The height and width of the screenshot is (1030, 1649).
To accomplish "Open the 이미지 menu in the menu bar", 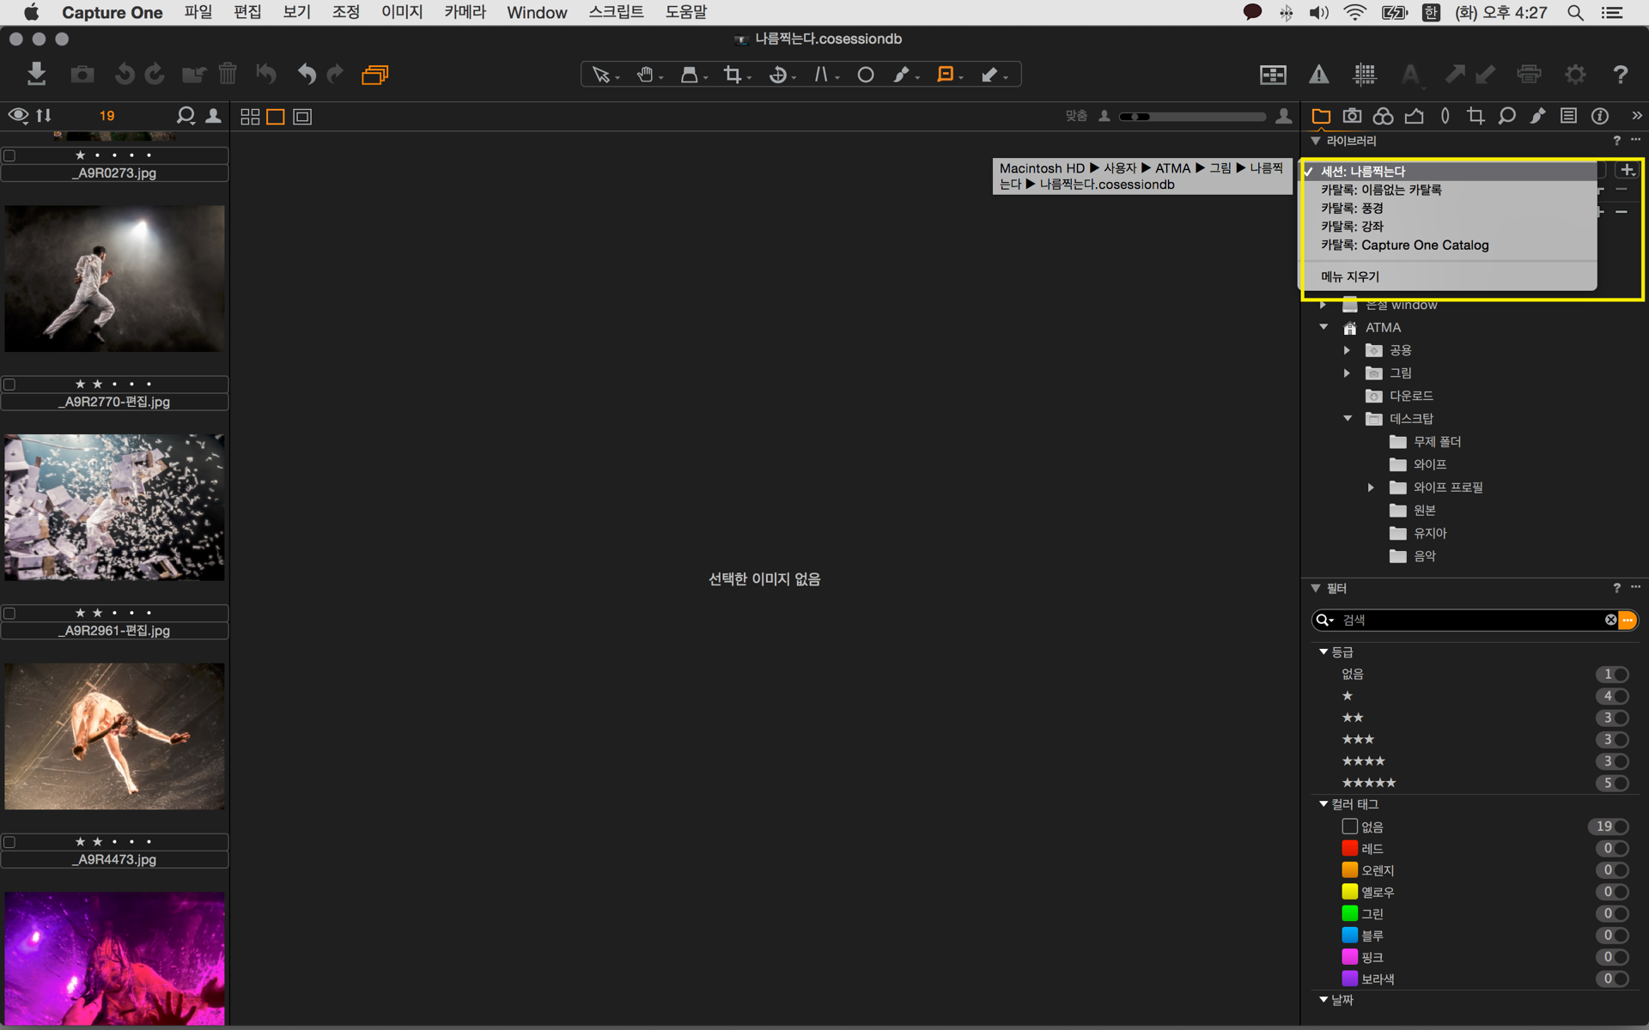I will 401,12.
